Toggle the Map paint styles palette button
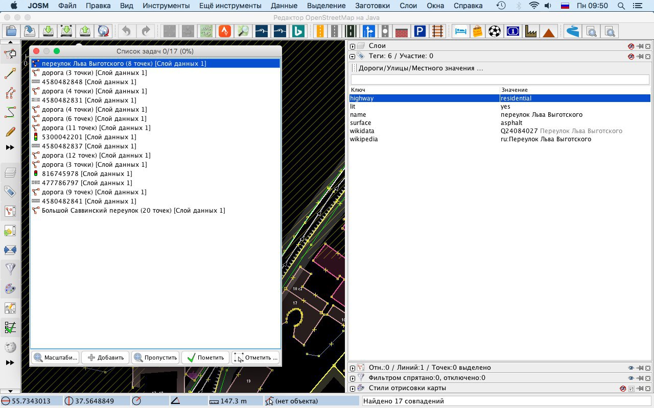The image size is (654, 408). pyautogui.click(x=10, y=289)
